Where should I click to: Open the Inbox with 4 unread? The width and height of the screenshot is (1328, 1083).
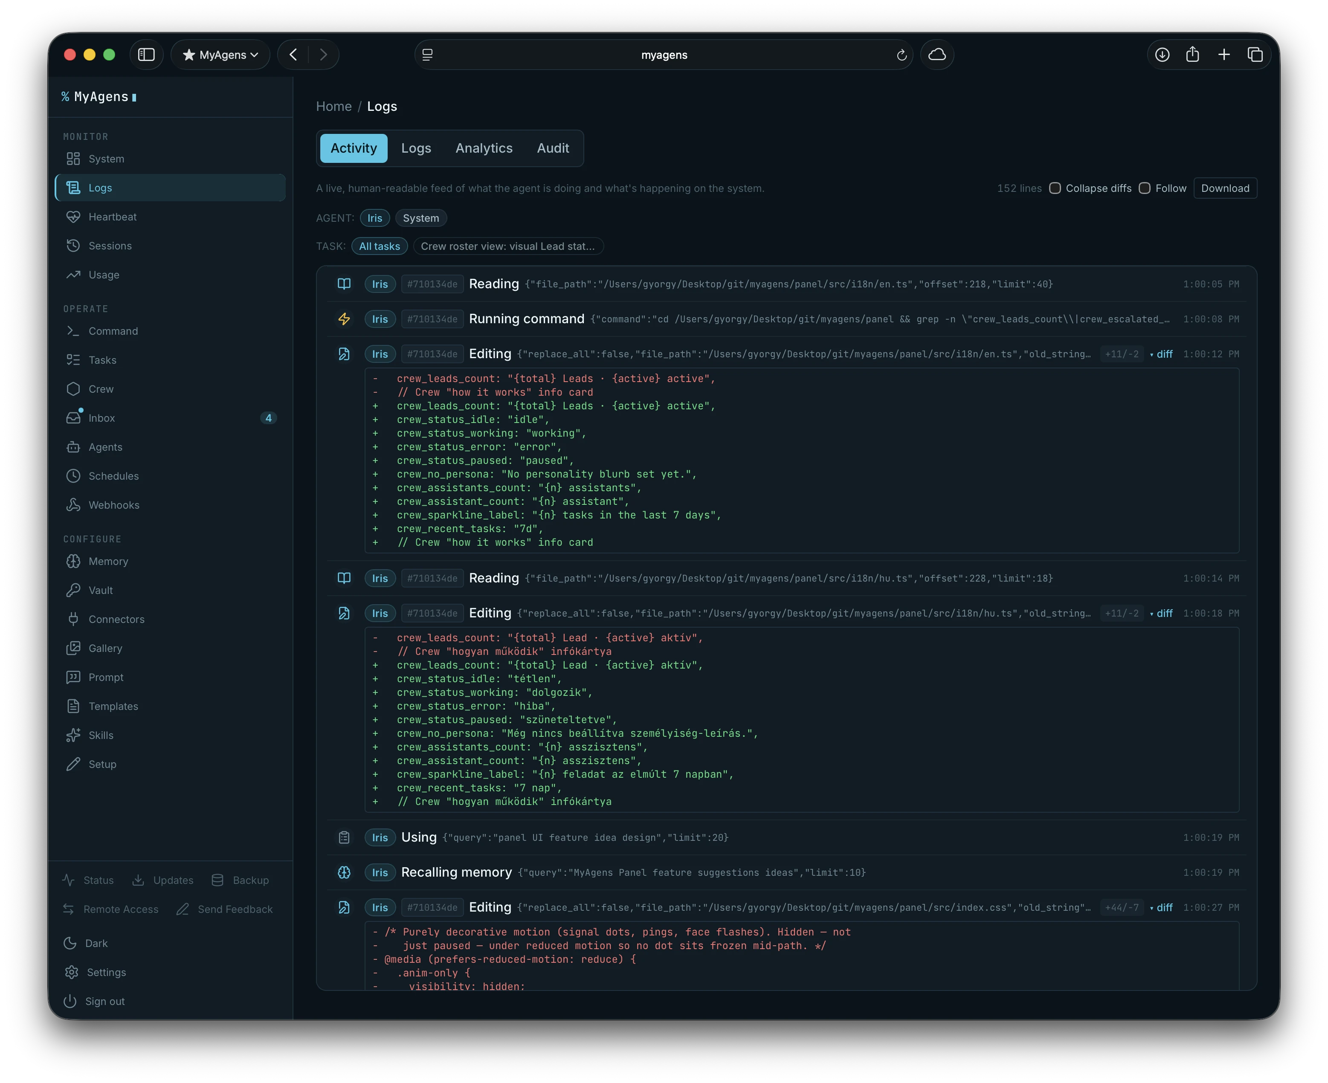pos(170,418)
